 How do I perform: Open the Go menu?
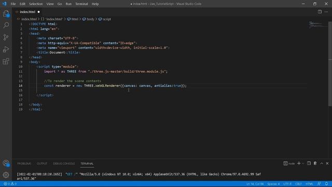point(60,4)
